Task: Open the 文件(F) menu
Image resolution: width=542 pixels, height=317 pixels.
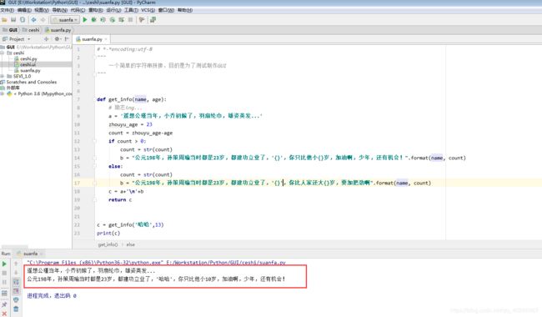Action: click(x=7, y=10)
